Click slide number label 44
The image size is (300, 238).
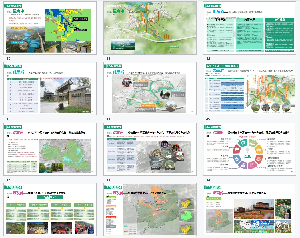pyautogui.click(x=108, y=119)
